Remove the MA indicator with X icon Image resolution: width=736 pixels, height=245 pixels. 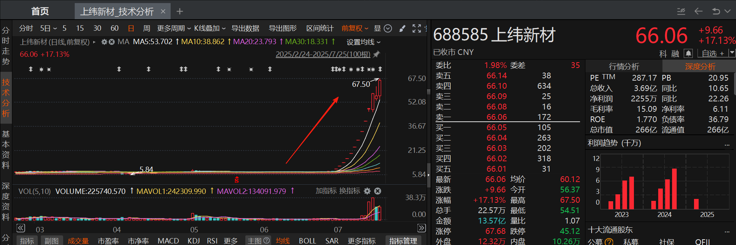tap(112, 42)
